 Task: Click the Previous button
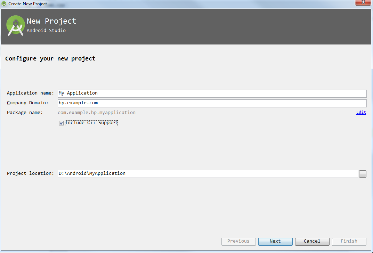[238, 242]
